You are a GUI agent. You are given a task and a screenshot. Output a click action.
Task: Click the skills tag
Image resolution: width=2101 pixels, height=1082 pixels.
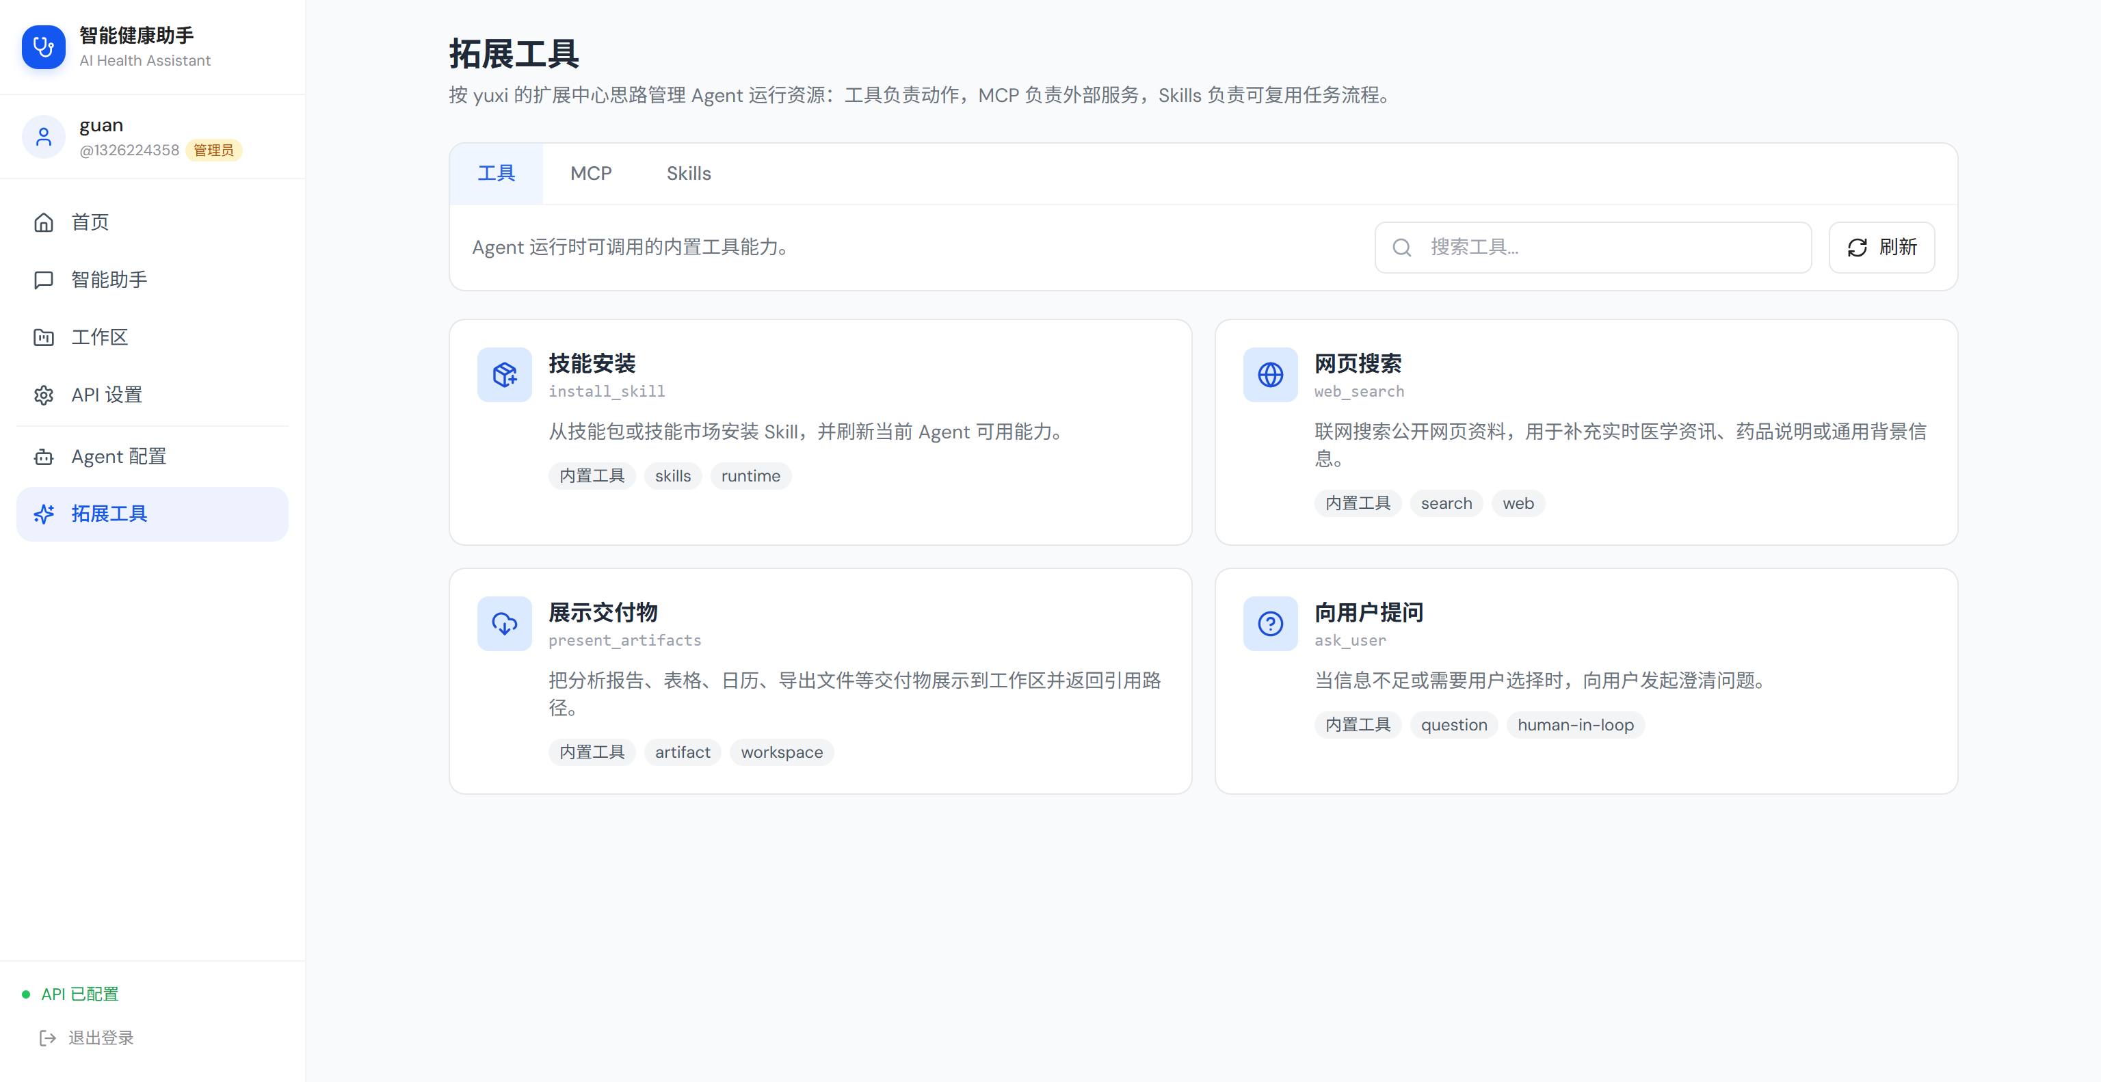[673, 475]
